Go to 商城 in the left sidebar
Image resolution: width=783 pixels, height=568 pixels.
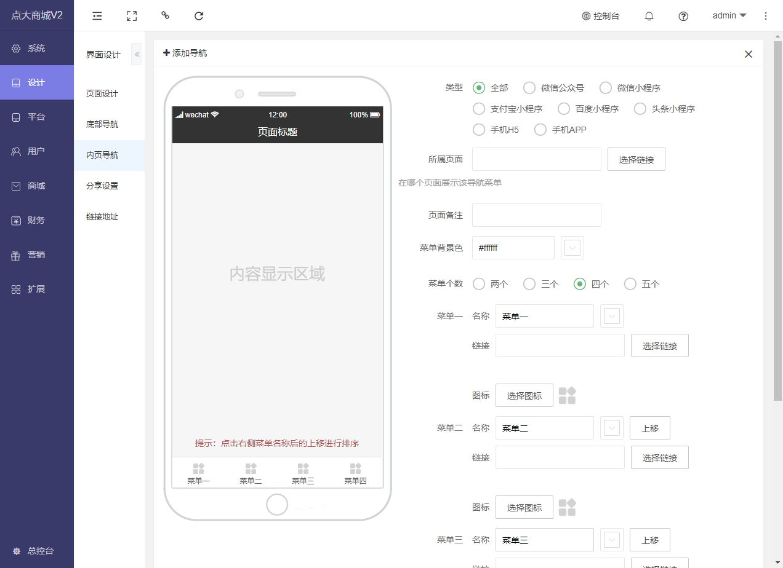[36, 186]
